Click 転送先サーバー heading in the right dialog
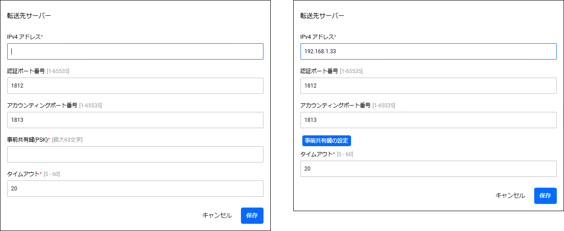The height and width of the screenshot is (231, 564). pos(323,16)
